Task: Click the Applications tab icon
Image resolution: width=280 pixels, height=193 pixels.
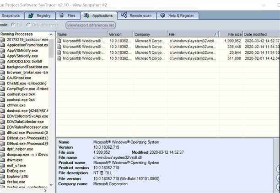Action: 86,16
